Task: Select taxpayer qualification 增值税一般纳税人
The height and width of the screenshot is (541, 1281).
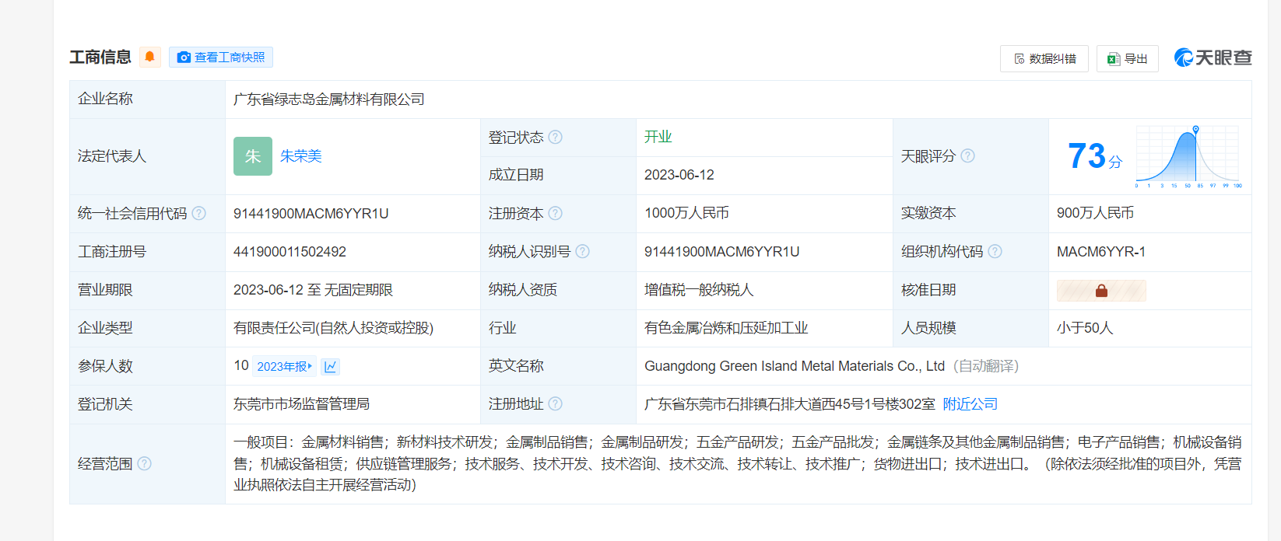Action: [699, 290]
